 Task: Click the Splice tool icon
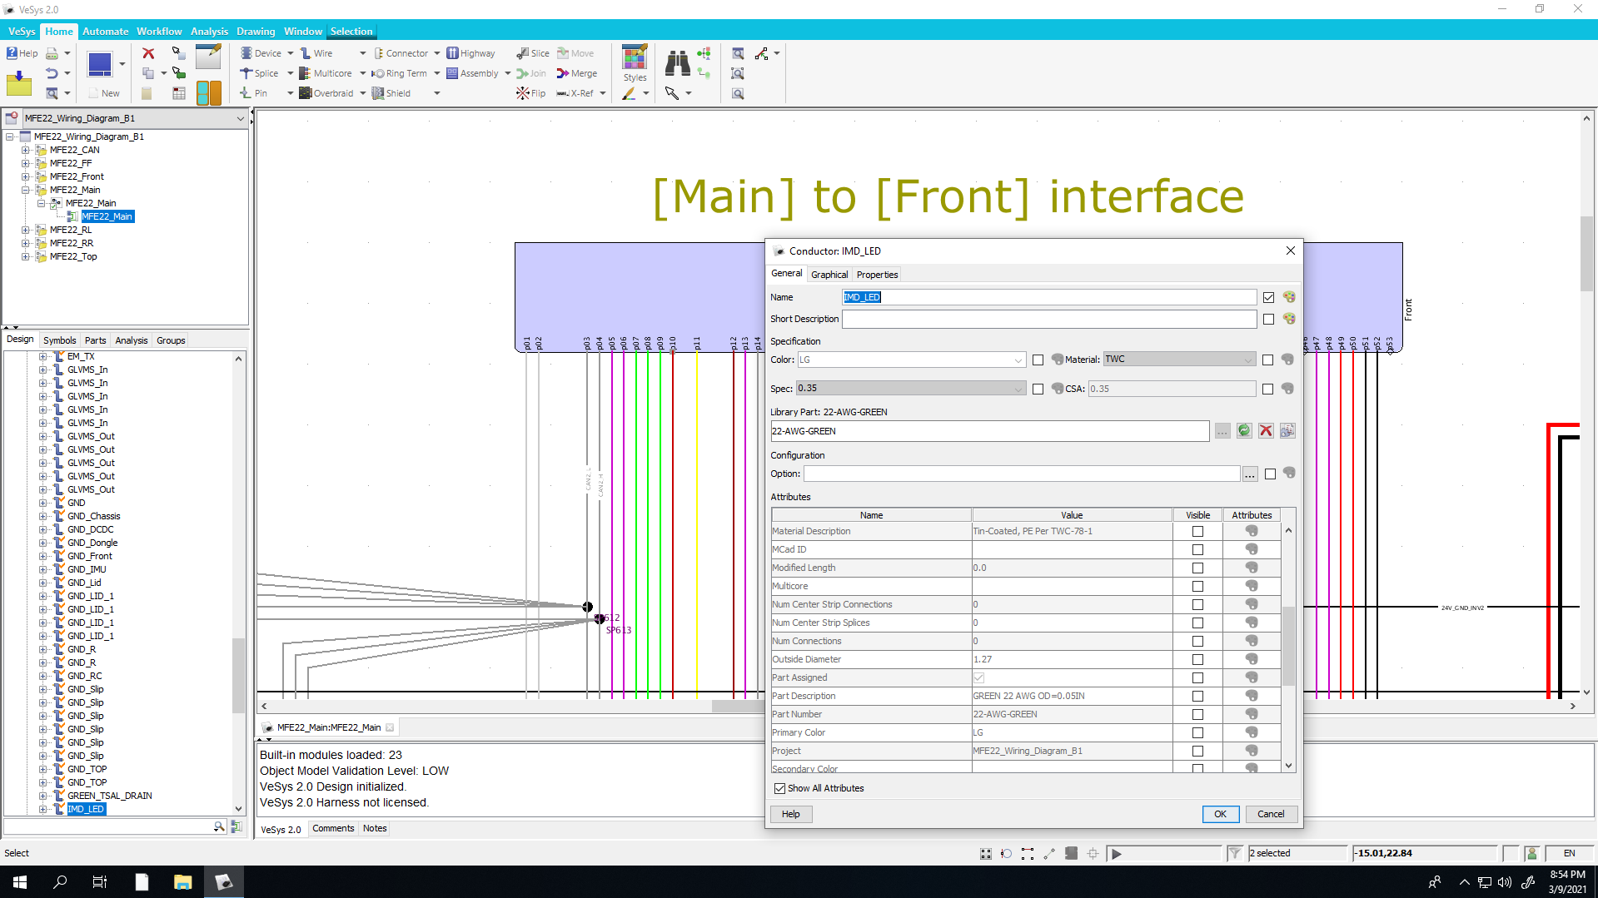pyautogui.click(x=246, y=73)
